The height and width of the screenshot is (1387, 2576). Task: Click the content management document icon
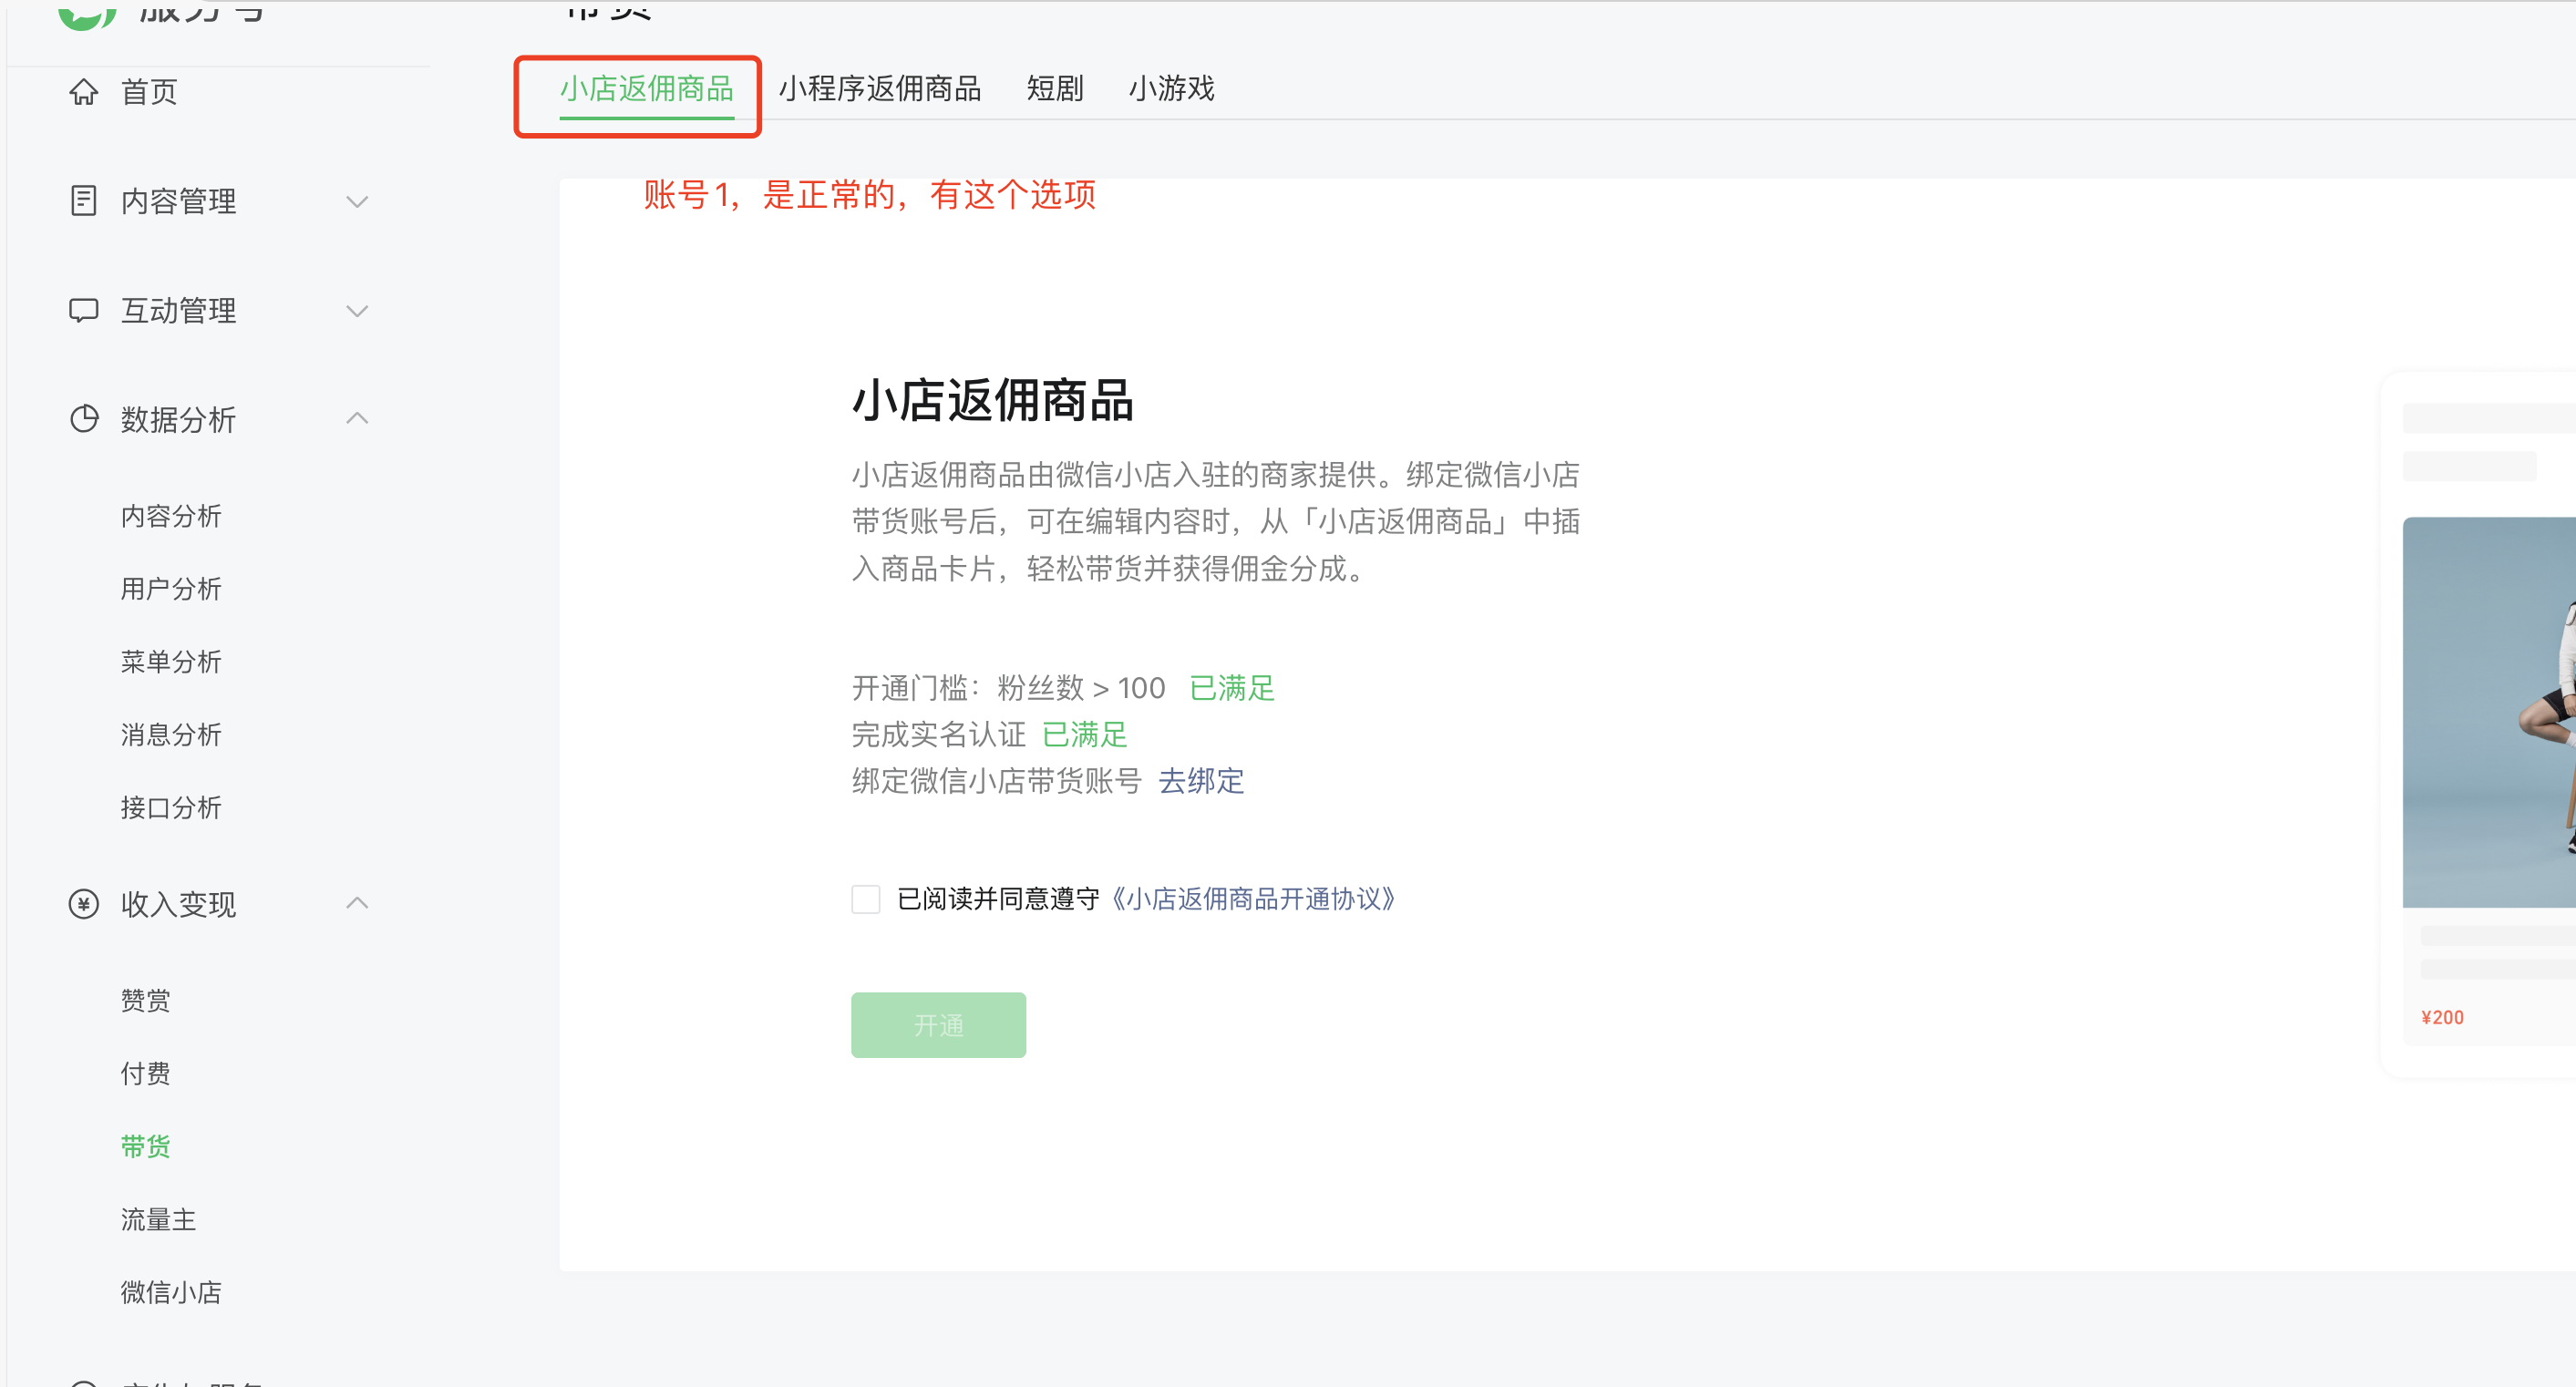coord(83,201)
